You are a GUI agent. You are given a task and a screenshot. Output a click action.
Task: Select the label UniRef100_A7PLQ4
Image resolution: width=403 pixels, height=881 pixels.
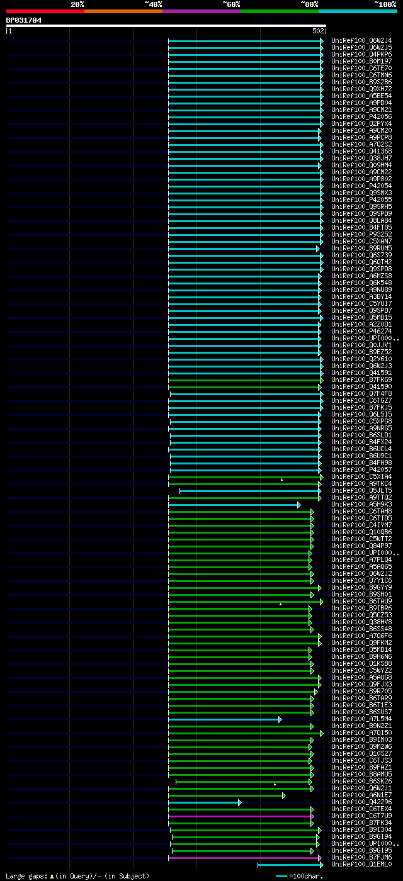(x=361, y=559)
